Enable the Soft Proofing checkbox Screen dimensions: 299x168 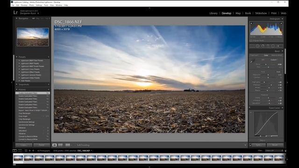pos(75,145)
